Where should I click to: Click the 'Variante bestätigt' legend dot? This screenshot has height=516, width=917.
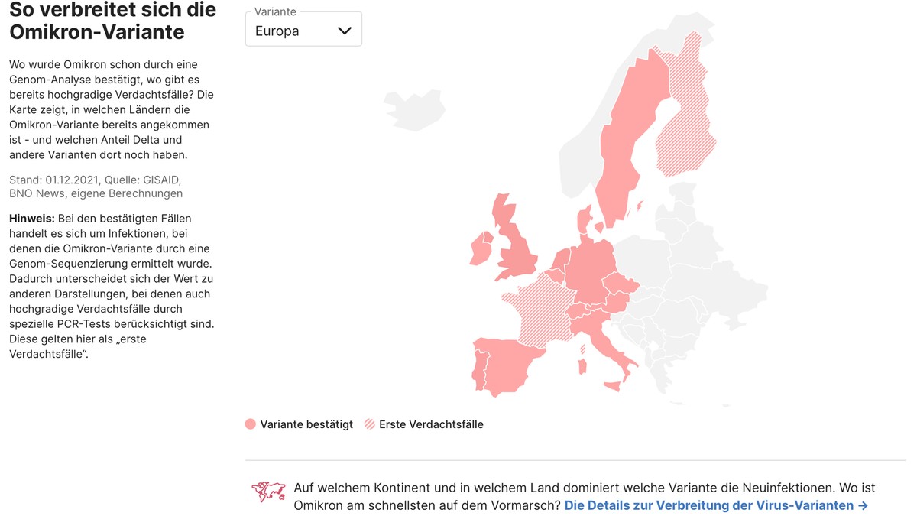tap(250, 424)
